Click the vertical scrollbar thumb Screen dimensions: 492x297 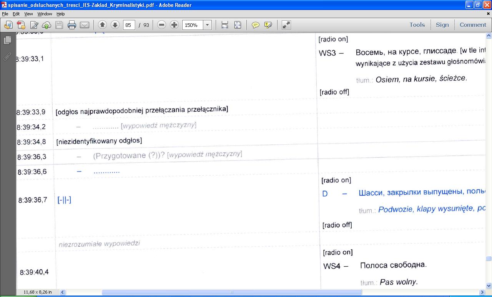tap(489, 259)
